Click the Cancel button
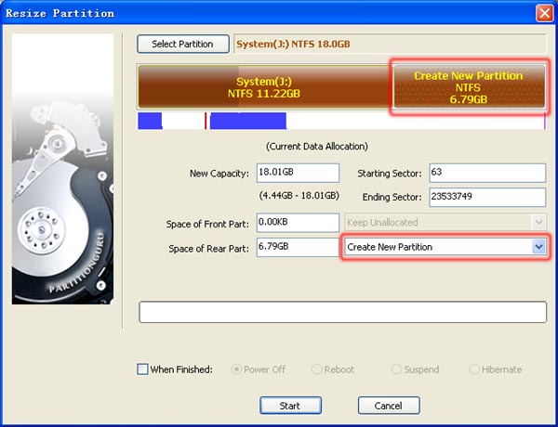558x427 pixels. pos(389,406)
